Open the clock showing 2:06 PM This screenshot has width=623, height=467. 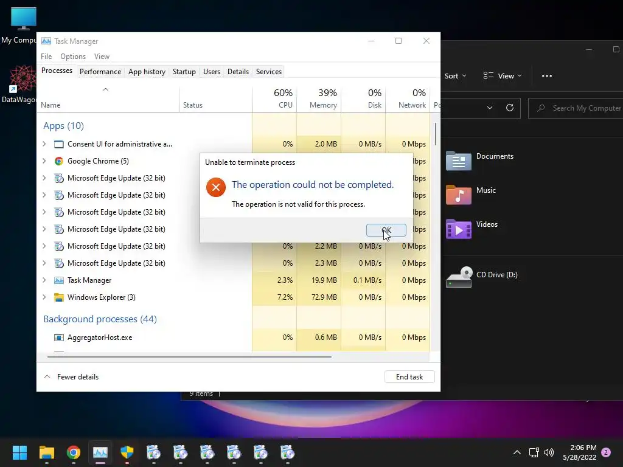click(580, 452)
